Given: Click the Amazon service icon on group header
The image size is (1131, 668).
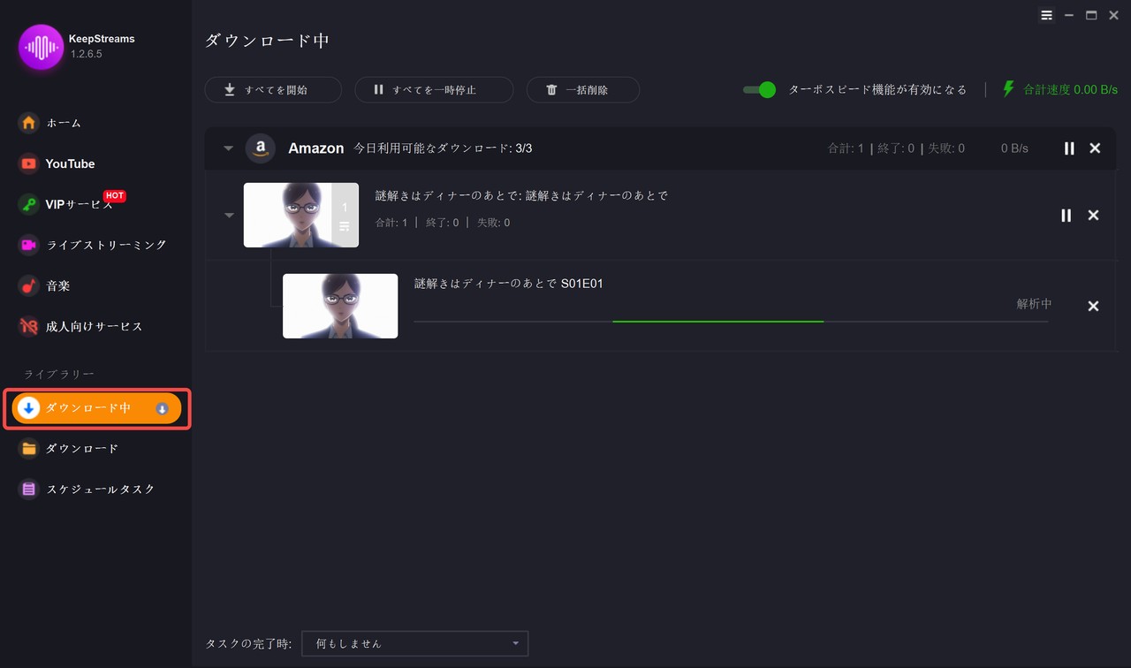Looking at the screenshot, I should [260, 148].
